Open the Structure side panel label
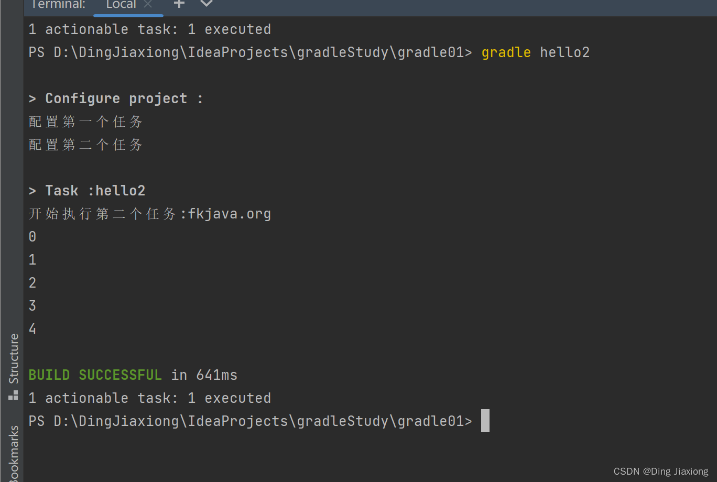This screenshot has width=717, height=482. 14,358
